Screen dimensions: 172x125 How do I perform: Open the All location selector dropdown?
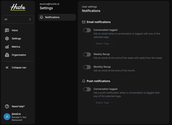pyautogui.click(x=18, y=19)
